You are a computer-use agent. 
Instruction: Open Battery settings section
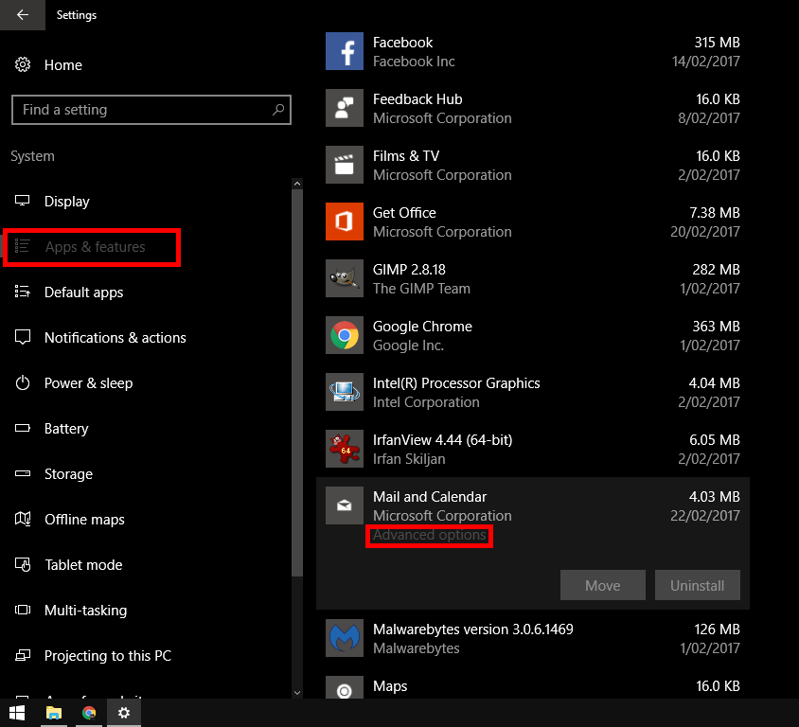tap(66, 429)
